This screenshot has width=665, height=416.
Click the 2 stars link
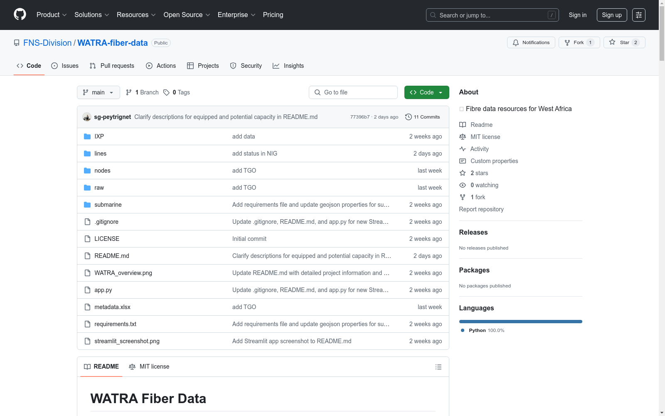479,173
